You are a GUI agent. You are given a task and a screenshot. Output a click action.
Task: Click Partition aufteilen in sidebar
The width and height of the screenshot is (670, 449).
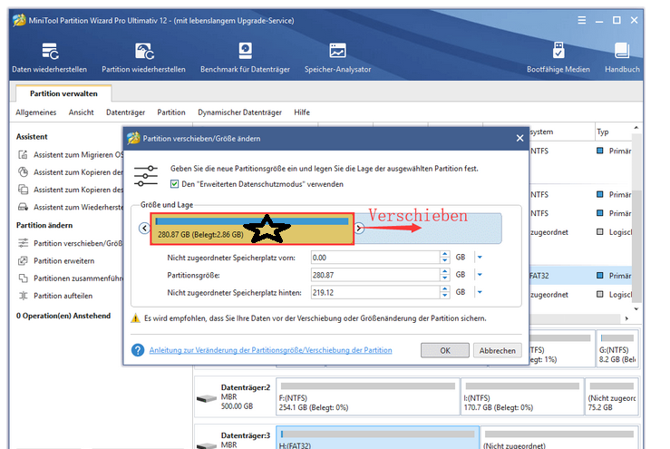coord(63,296)
